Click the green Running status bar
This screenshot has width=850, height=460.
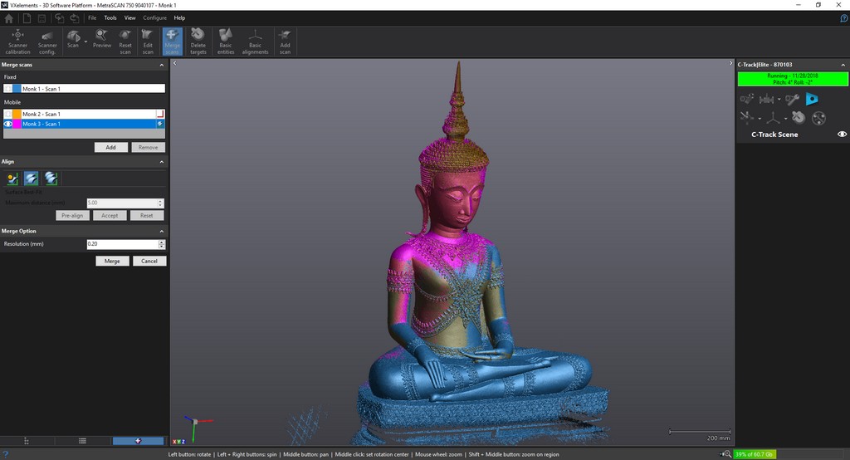[793, 79]
